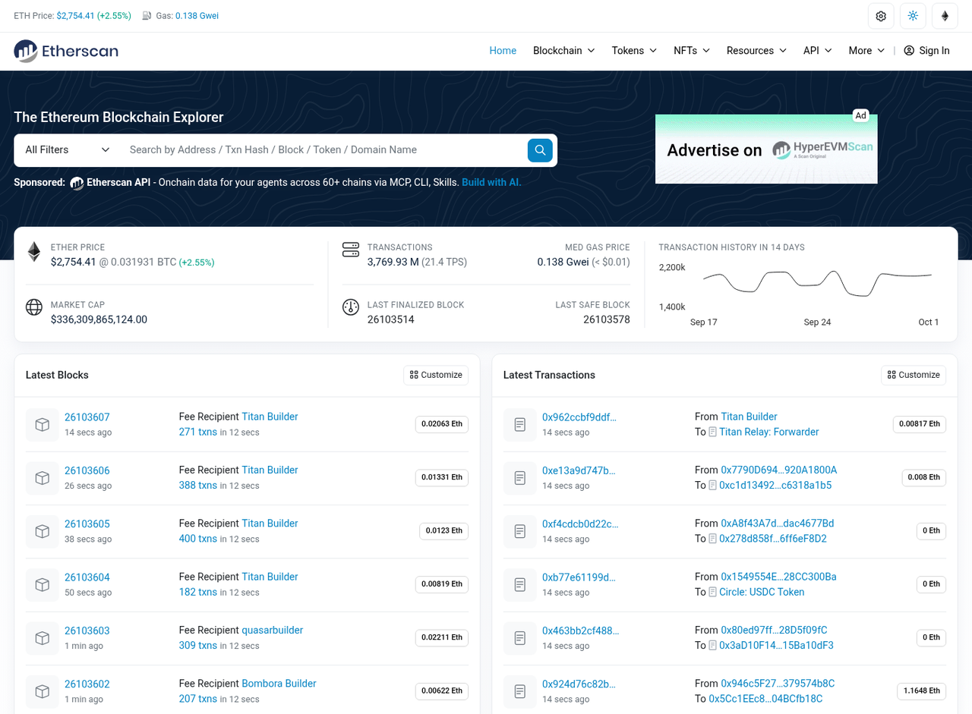Screen dimensions: 972x714
Task: Click the Ethereum network diamond icon
Action: 945,16
